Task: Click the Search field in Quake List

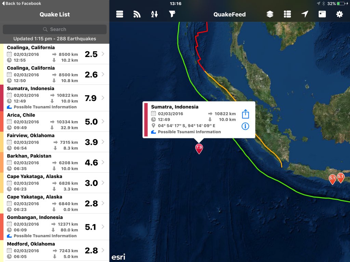Action: [x=55, y=29]
